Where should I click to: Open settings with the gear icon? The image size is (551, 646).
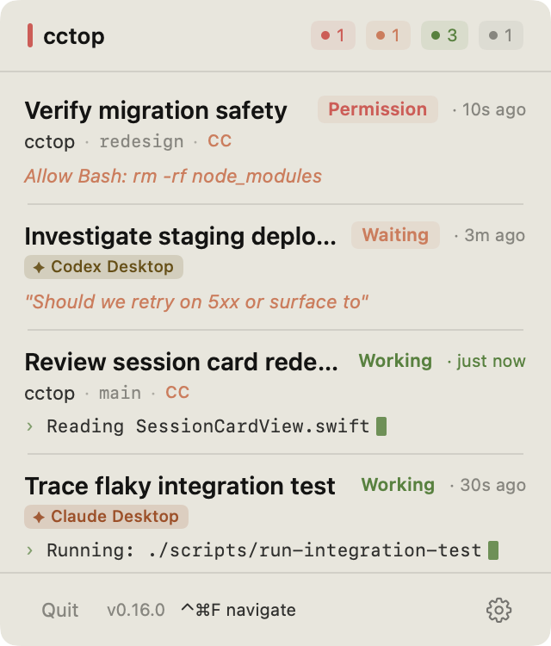click(498, 610)
